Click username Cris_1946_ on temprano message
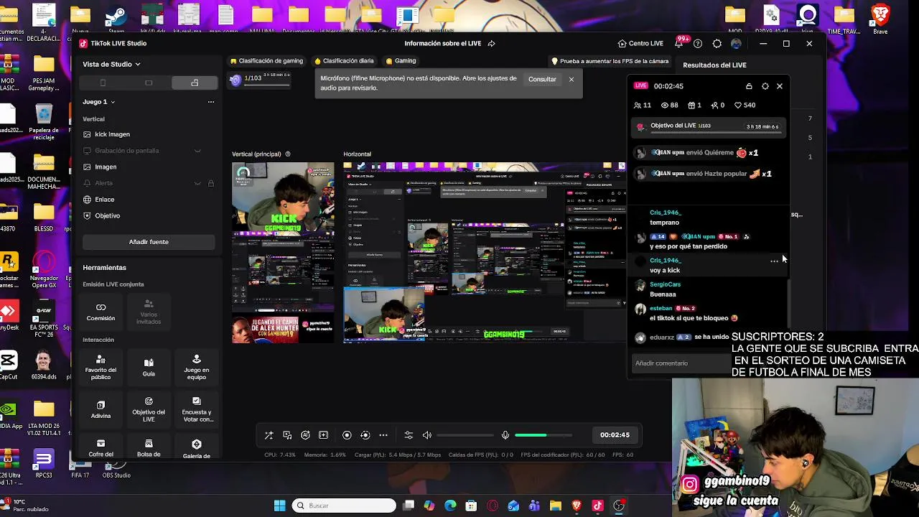Image resolution: width=919 pixels, height=517 pixels. (x=665, y=213)
